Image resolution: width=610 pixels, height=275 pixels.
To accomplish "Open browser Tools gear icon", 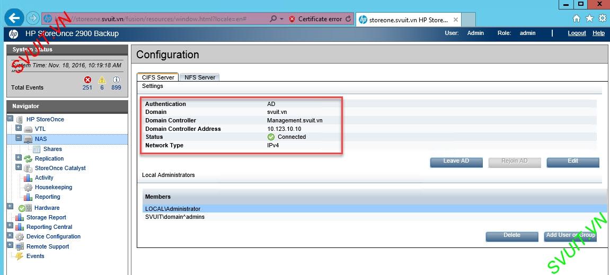I will click(602, 19).
